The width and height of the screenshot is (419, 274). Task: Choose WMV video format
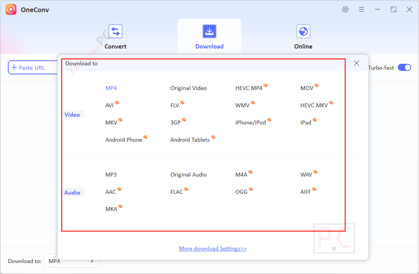click(x=242, y=105)
